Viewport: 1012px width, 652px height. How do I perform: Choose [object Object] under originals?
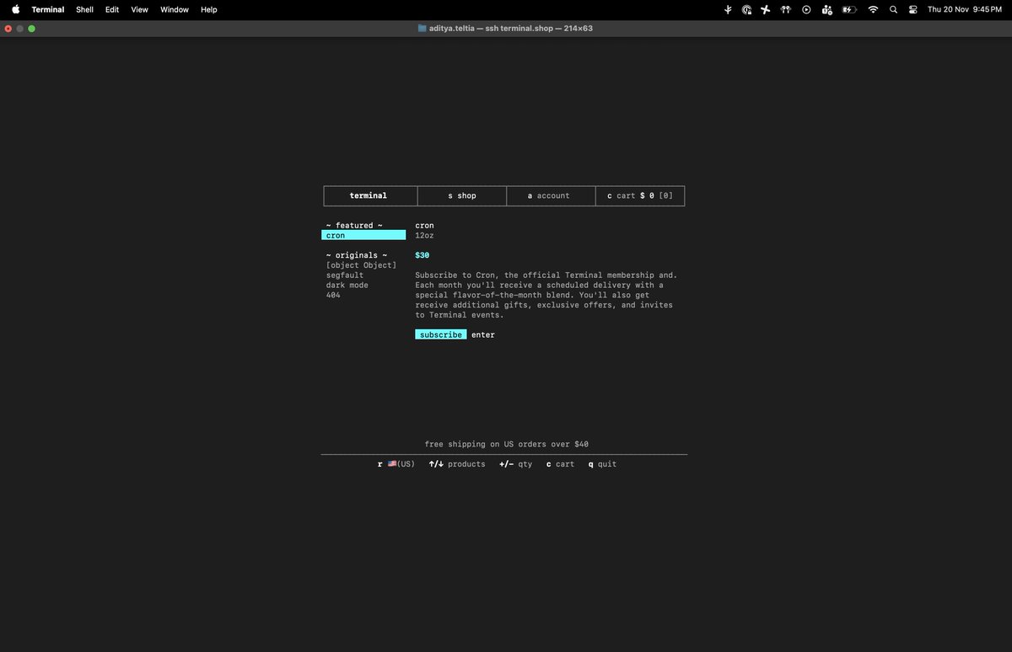(361, 265)
